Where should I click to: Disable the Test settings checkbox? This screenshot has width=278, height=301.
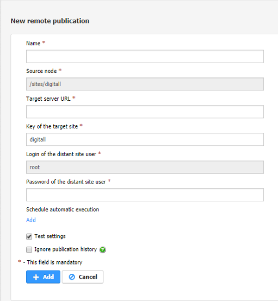point(29,236)
